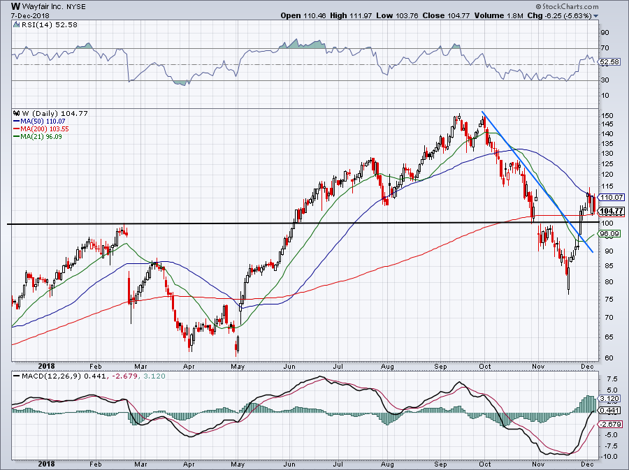Screen dimensions: 629x470
Task: Click the RSI 70 overbought axis label
Action: pos(605,47)
